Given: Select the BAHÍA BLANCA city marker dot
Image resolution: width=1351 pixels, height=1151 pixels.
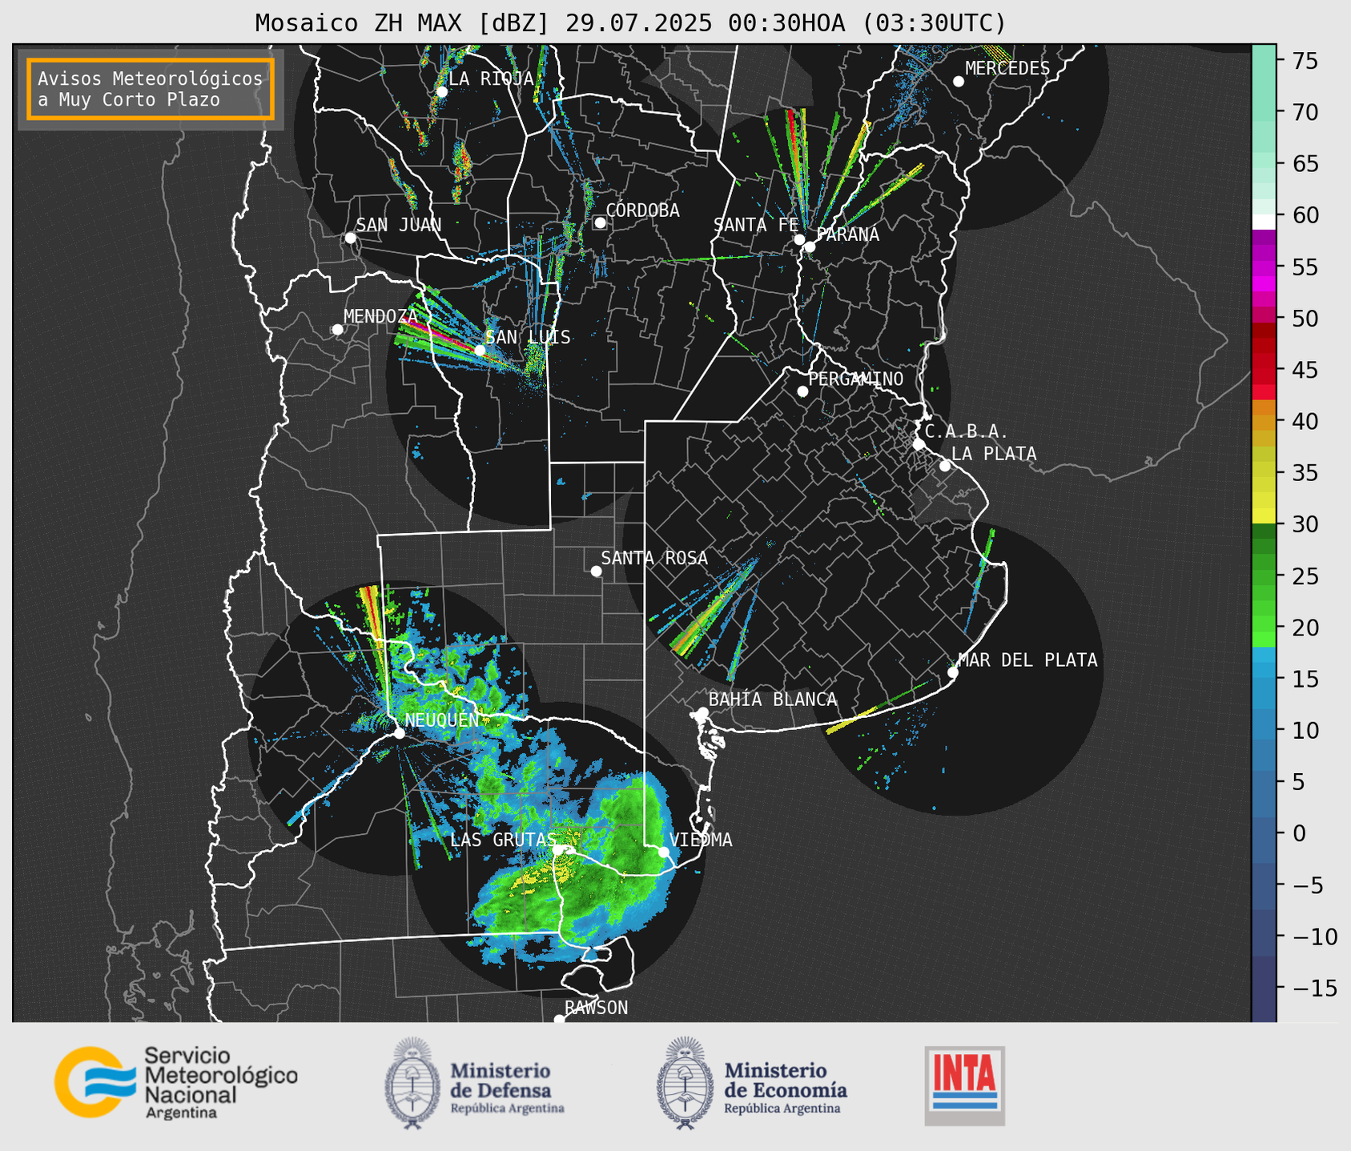Looking at the screenshot, I should pyautogui.click(x=702, y=712).
